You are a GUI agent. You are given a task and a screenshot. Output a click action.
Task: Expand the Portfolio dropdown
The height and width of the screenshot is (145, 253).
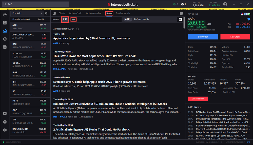(27, 13)
